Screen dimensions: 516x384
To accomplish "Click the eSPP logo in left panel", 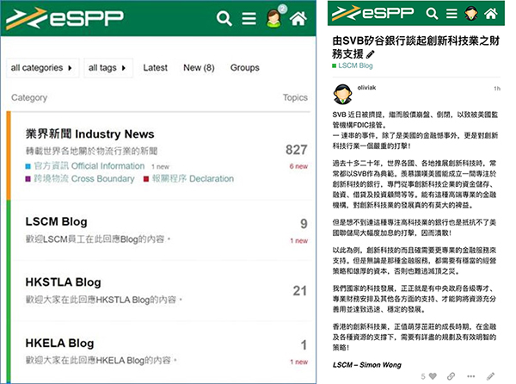I will 64,18.
